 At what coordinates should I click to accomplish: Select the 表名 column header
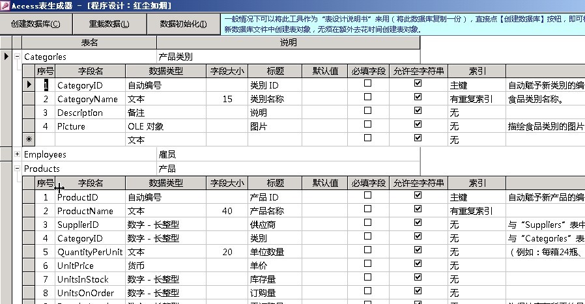pos(89,42)
